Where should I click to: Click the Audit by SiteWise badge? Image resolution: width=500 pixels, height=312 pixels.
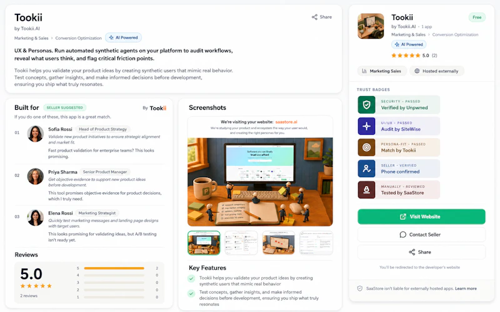point(399,126)
